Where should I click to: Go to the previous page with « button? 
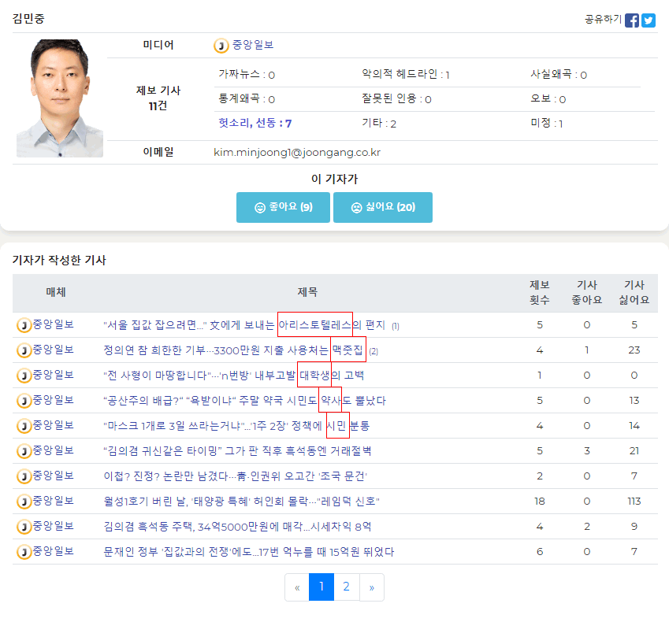click(297, 587)
